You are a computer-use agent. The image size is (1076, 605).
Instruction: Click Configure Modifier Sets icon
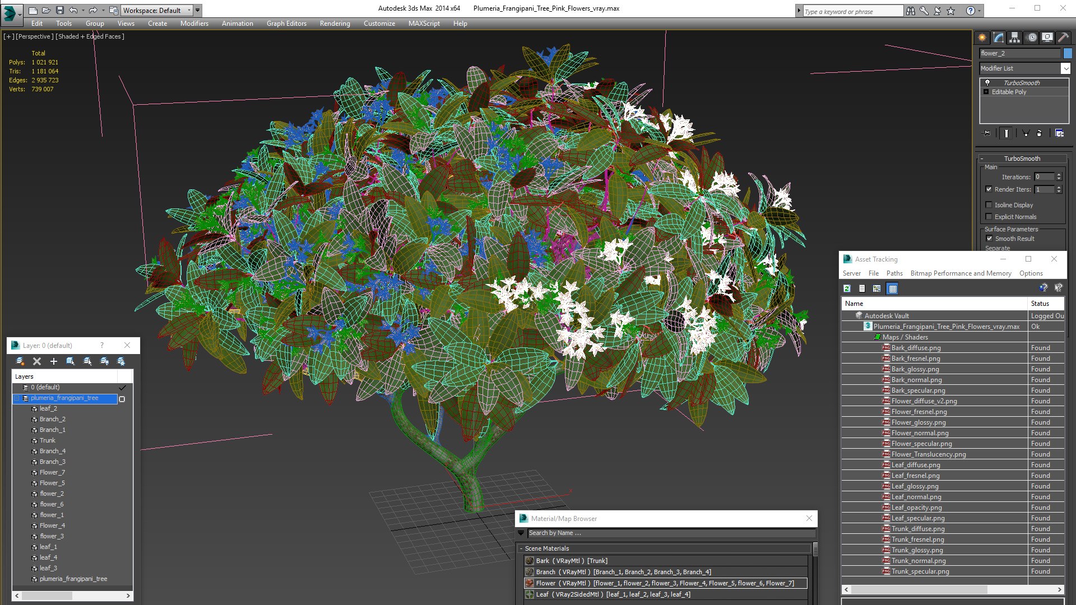pos(1059,133)
